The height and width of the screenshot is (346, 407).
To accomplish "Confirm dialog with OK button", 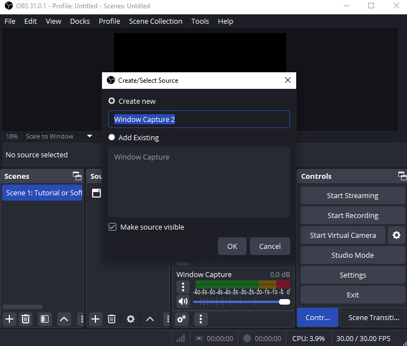I will click(232, 246).
